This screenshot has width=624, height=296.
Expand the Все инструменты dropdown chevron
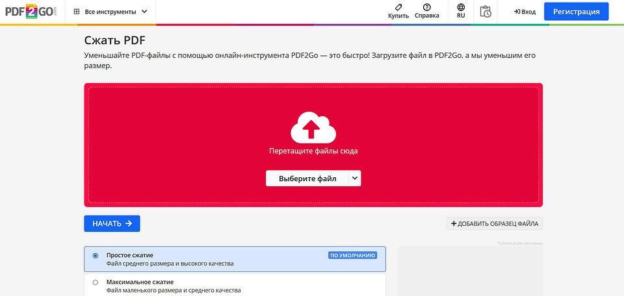[x=144, y=12]
